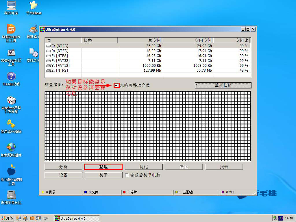The width and height of the screenshot is (296, 222).
Task: Sort by the 空闲空间 column header
Action: (188, 40)
